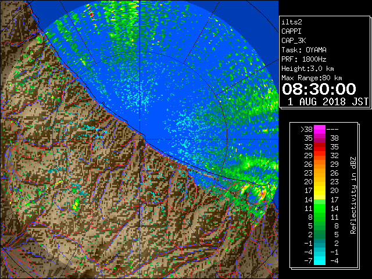Click the yellow-green echo cell over southwest land
372x279 pixels.
pyautogui.click(x=76, y=205)
